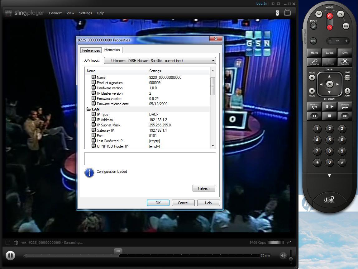Click the AUX mode button on remote
Viewport: 358px width, 269px height.
[x=346, y=26]
